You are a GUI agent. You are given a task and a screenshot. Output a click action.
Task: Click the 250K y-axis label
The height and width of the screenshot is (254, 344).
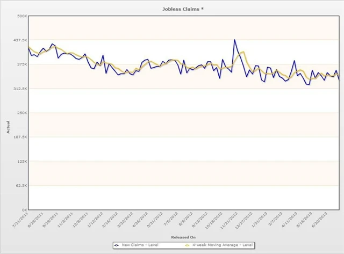tap(20, 113)
